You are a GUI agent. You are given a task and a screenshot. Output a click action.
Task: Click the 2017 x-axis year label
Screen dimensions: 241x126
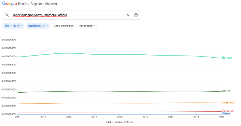[x=171, y=117]
